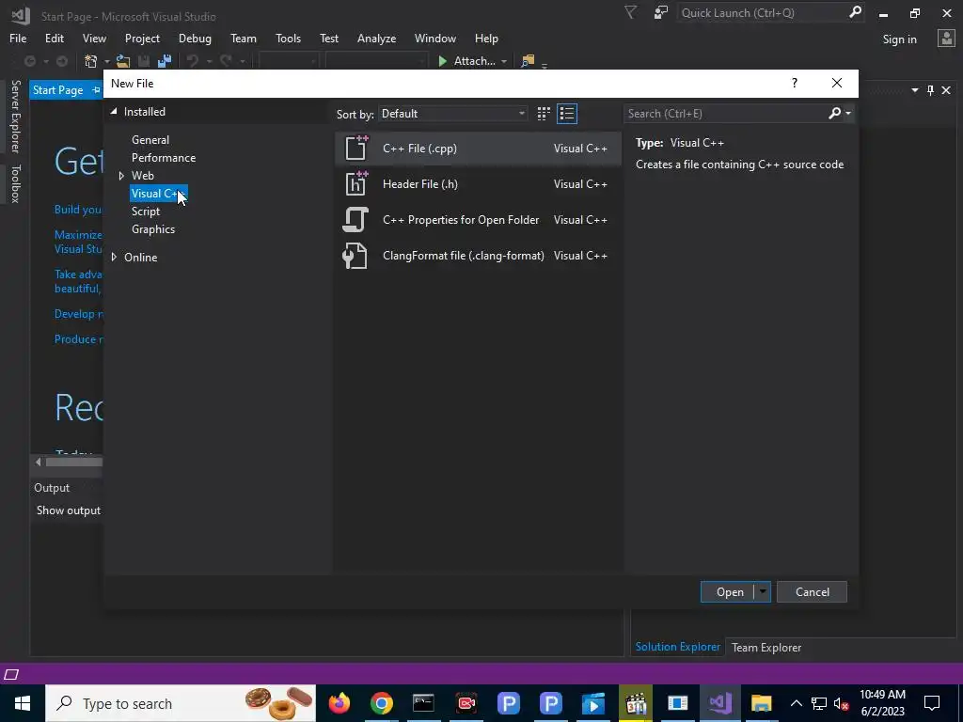Open the search options dropdown in dialog
The width and height of the screenshot is (963, 722).
point(848,113)
